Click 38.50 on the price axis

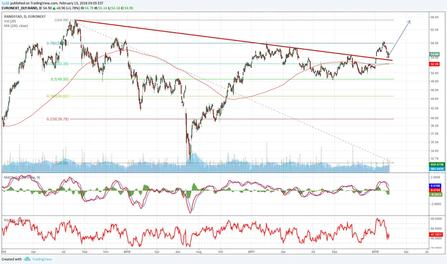coord(435,126)
